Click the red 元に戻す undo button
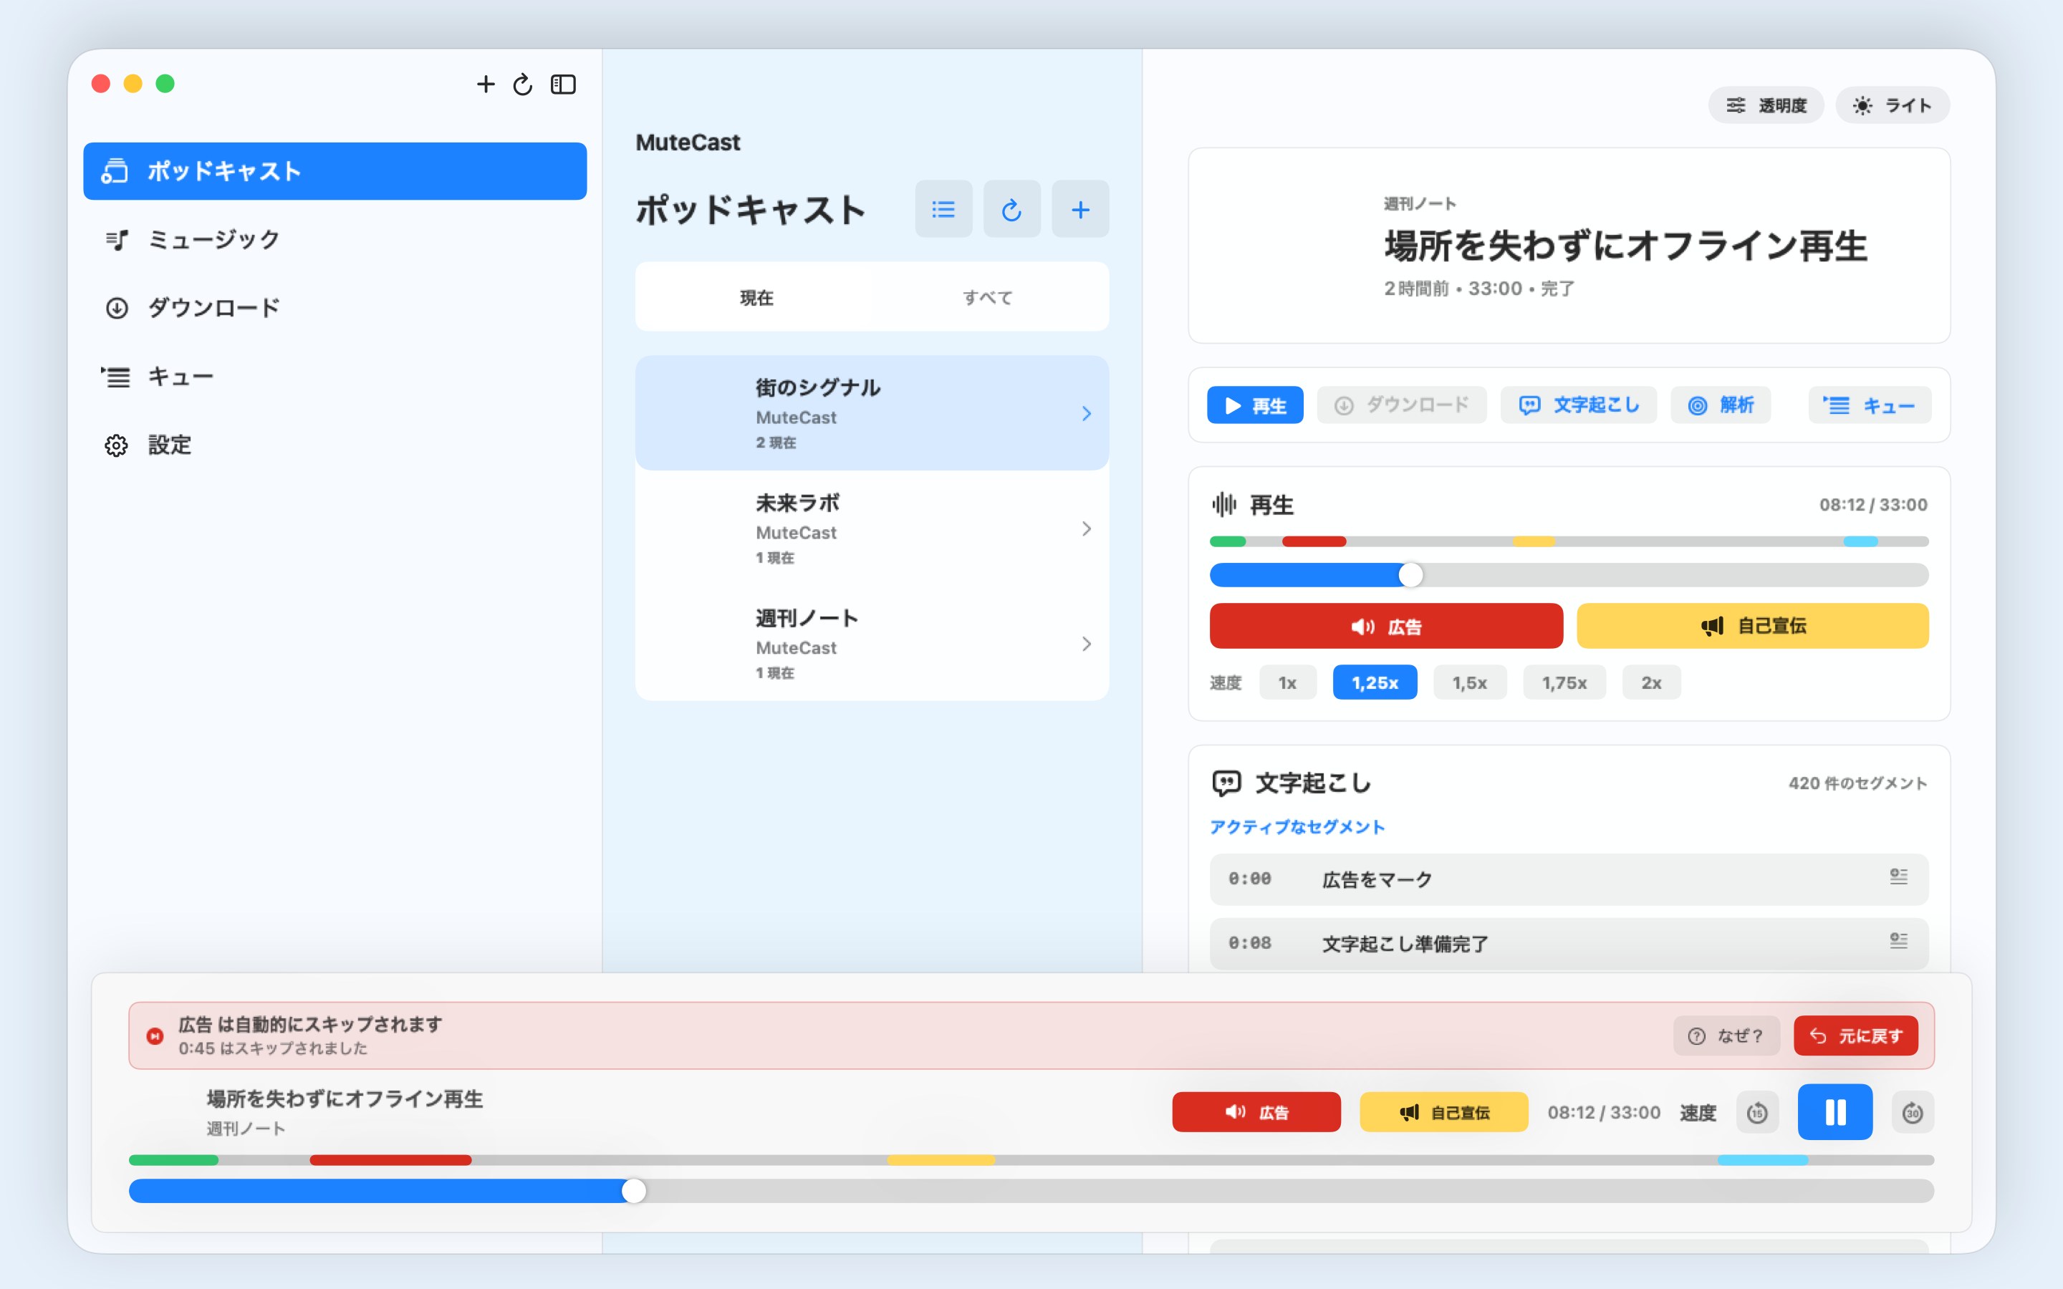Image resolution: width=2063 pixels, height=1289 pixels. pos(1856,1035)
